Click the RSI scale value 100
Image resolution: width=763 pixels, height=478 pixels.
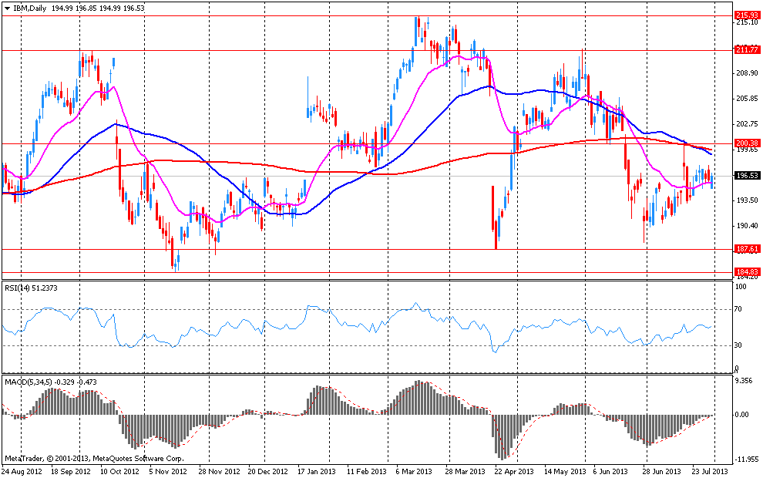click(x=741, y=286)
